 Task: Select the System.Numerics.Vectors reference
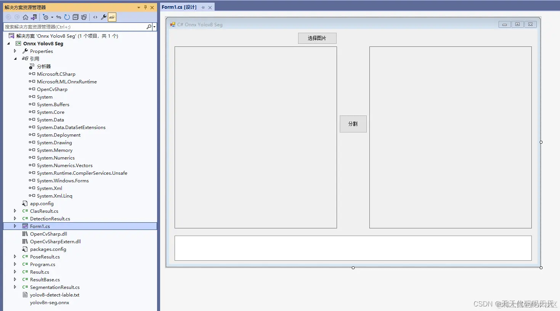click(x=65, y=165)
